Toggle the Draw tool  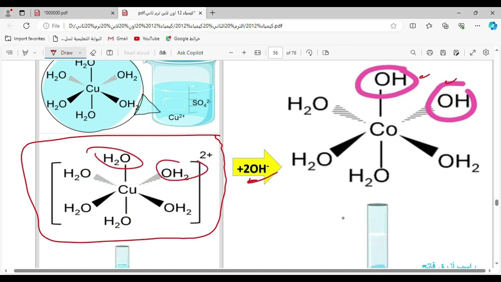[62, 52]
